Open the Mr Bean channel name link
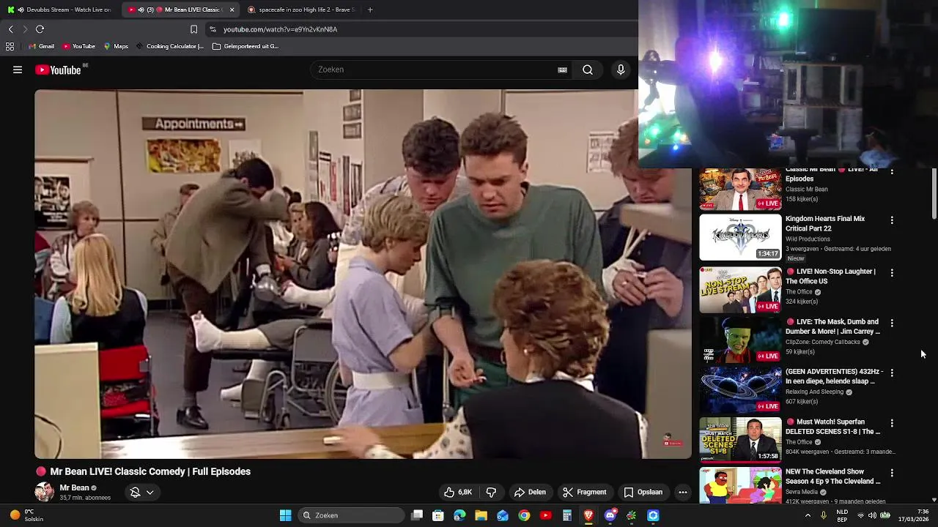Screen dimensions: 938x527 (74, 488)
